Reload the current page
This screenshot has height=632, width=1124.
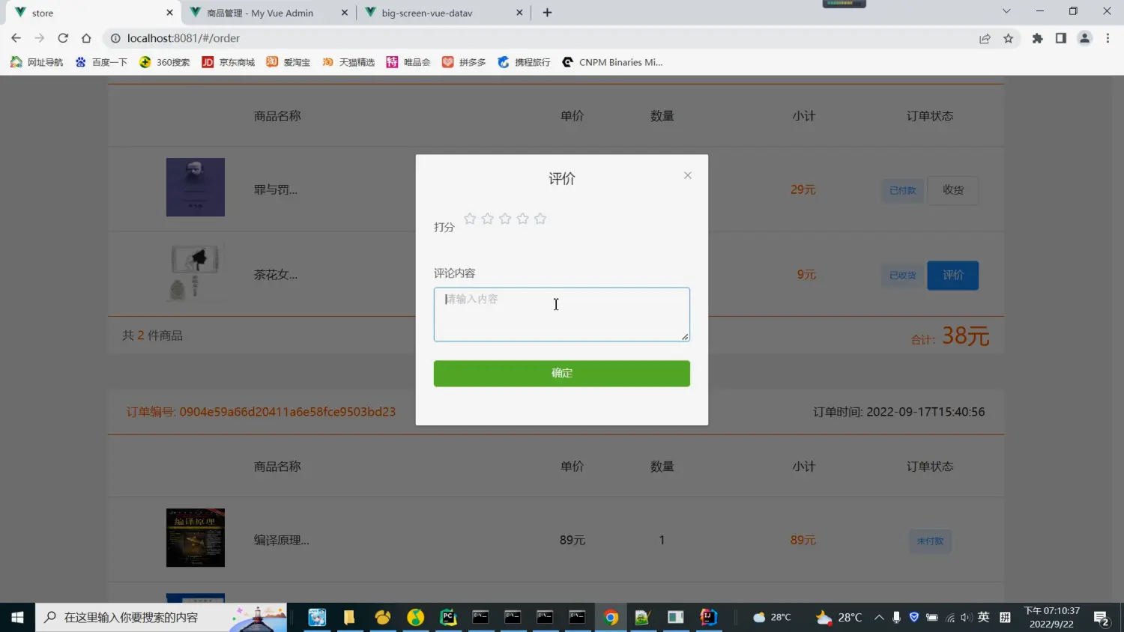tap(63, 38)
